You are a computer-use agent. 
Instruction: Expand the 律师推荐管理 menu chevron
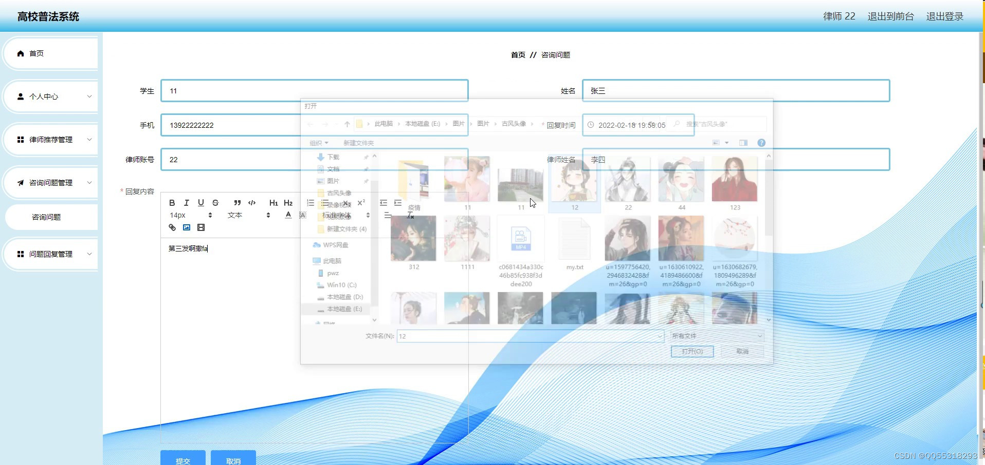click(89, 140)
